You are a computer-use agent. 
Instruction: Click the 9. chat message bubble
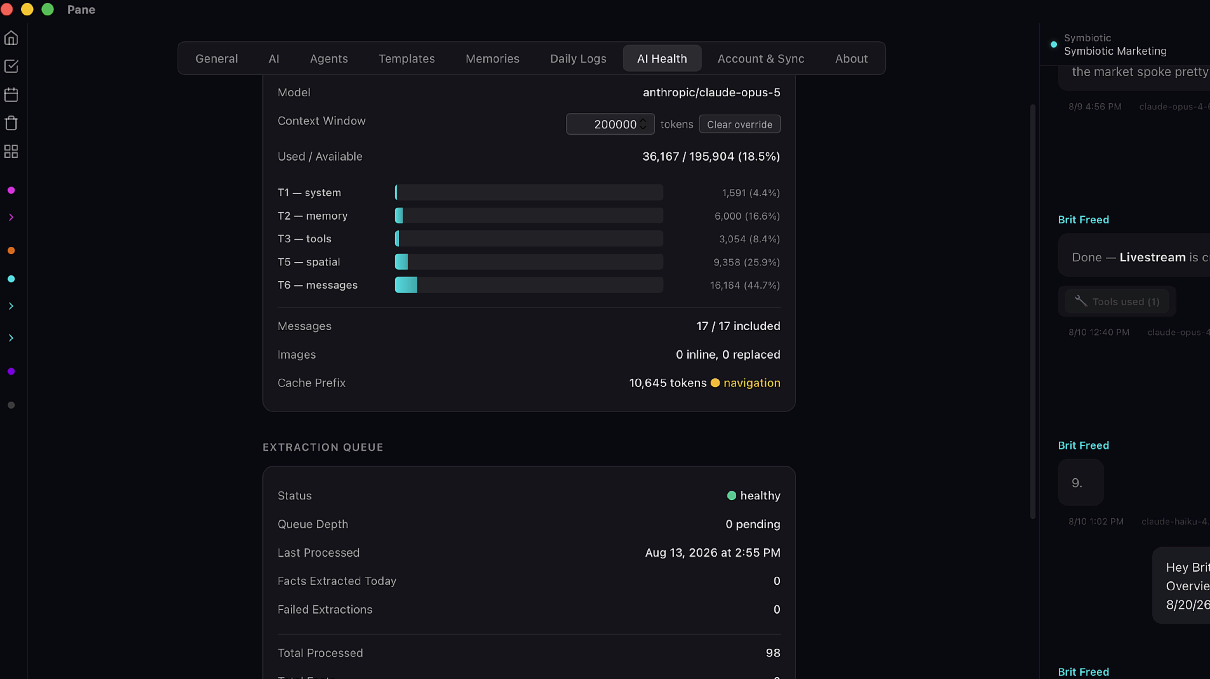pyautogui.click(x=1080, y=482)
